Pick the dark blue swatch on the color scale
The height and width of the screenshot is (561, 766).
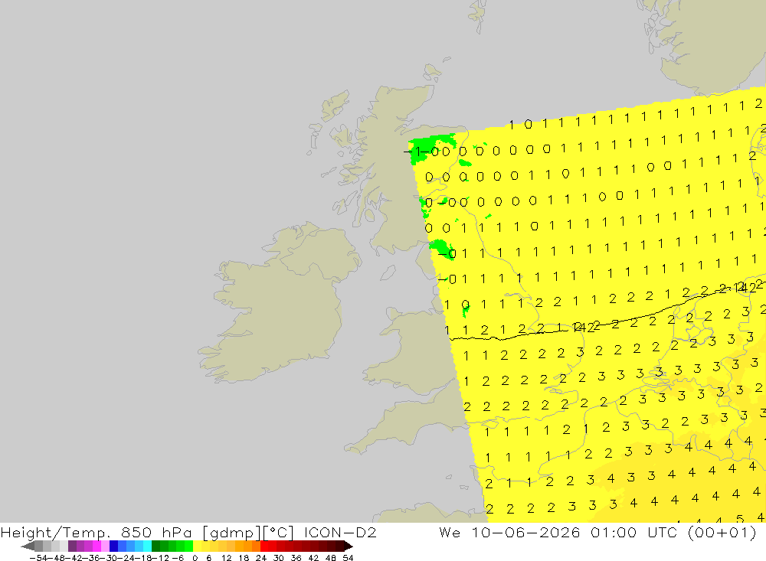coord(114,546)
